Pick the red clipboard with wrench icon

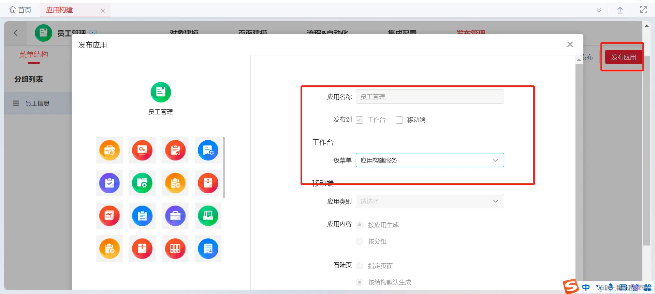coord(175,150)
